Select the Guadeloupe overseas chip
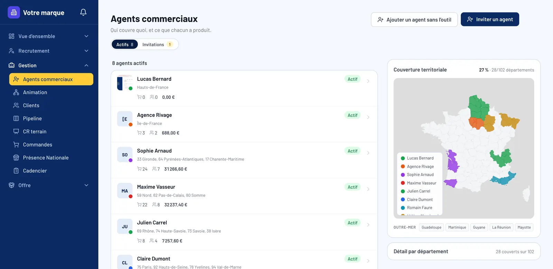This screenshot has width=553, height=269. pos(431,227)
